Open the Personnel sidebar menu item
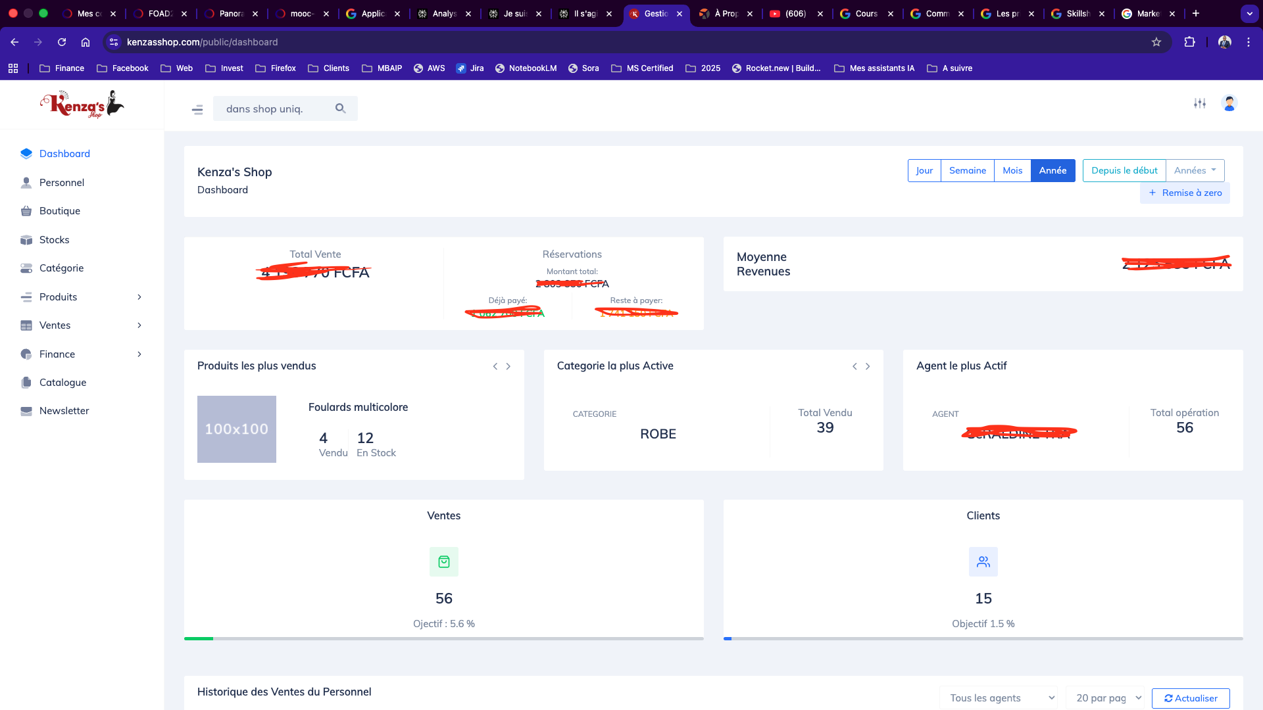 tap(62, 183)
